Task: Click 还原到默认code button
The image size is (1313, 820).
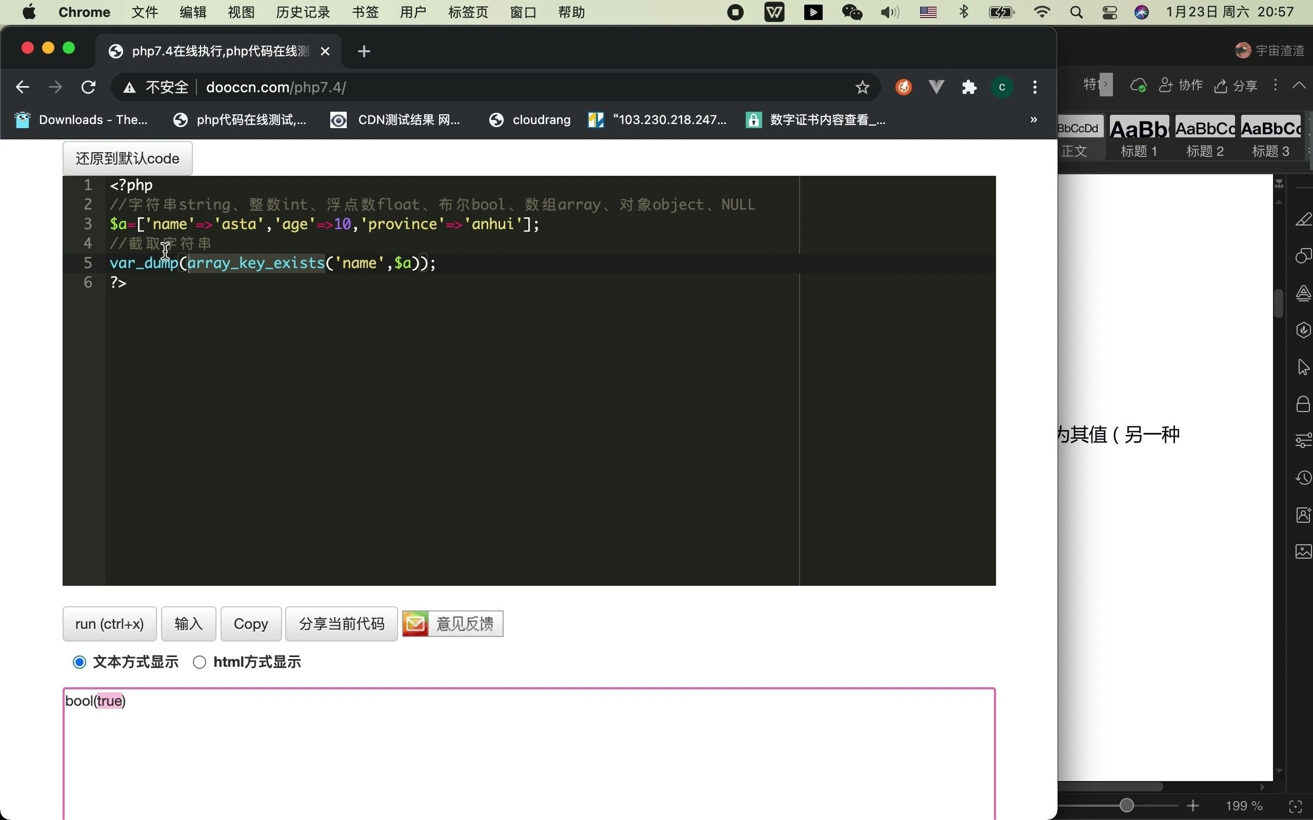Action: 128,158
